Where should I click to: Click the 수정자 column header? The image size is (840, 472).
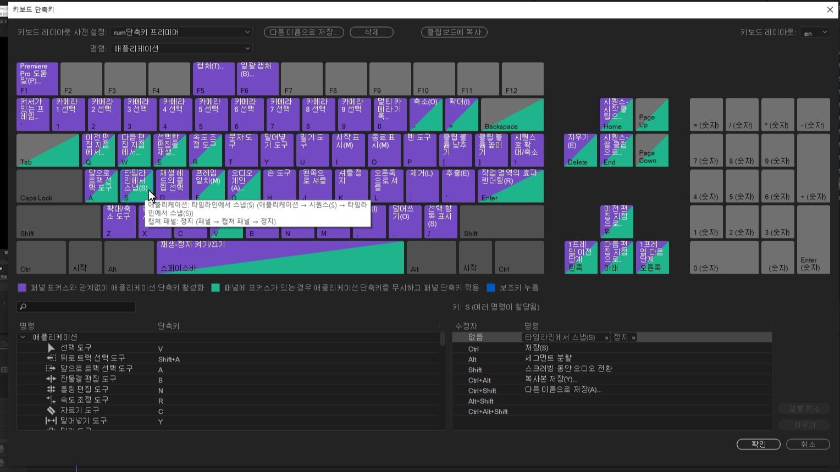(466, 326)
